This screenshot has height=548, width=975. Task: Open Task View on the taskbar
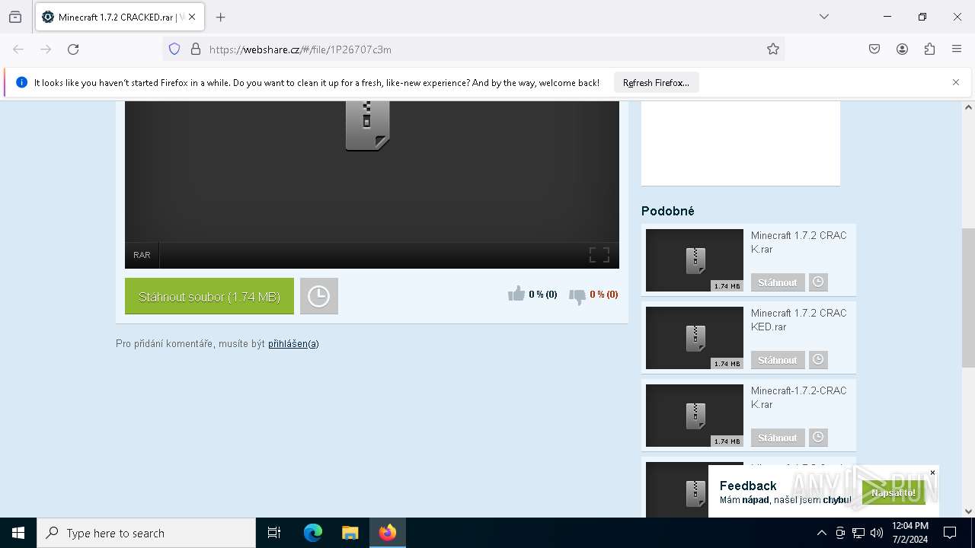click(x=274, y=533)
